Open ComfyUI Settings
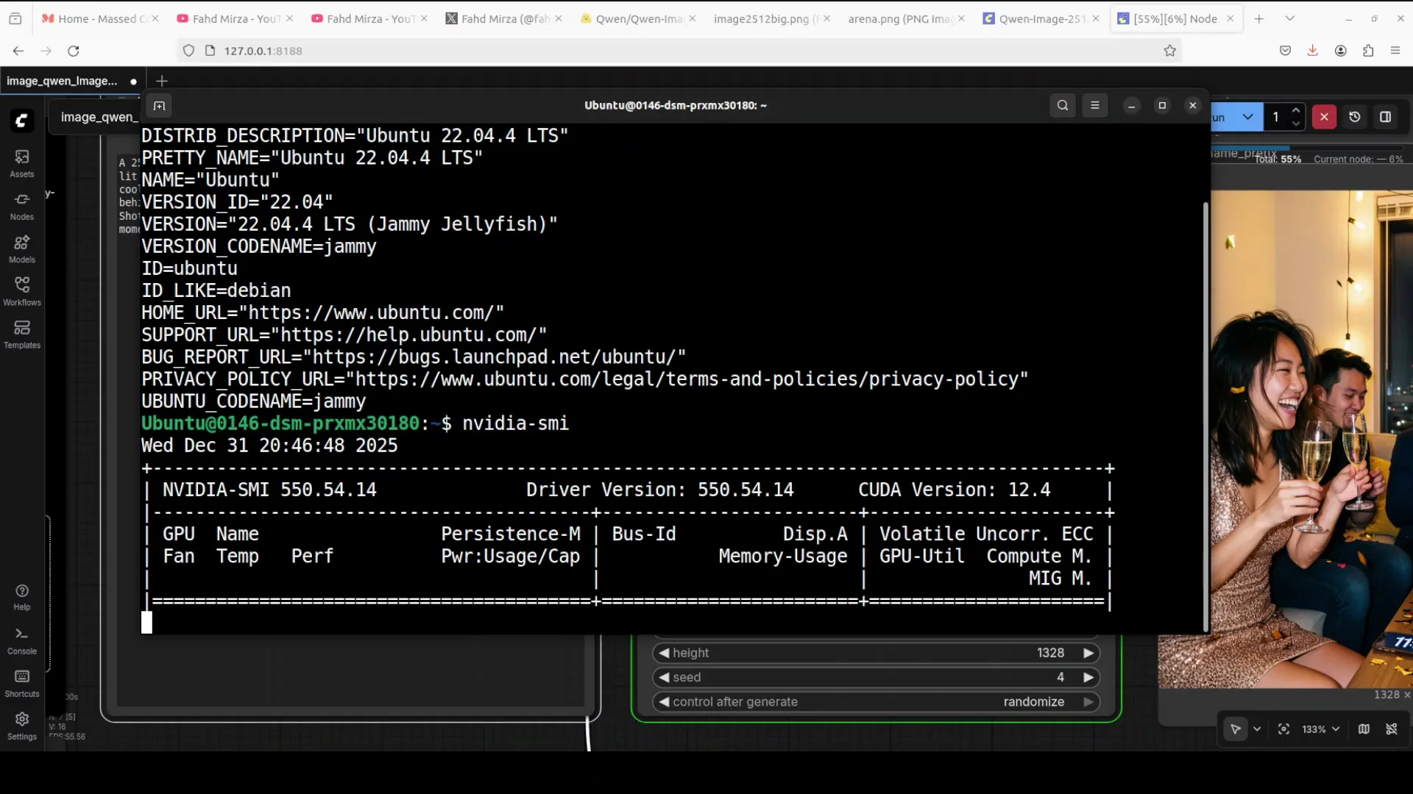 (x=21, y=724)
